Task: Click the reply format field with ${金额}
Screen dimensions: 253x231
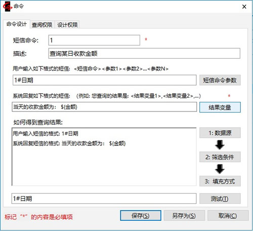Action: [104, 107]
